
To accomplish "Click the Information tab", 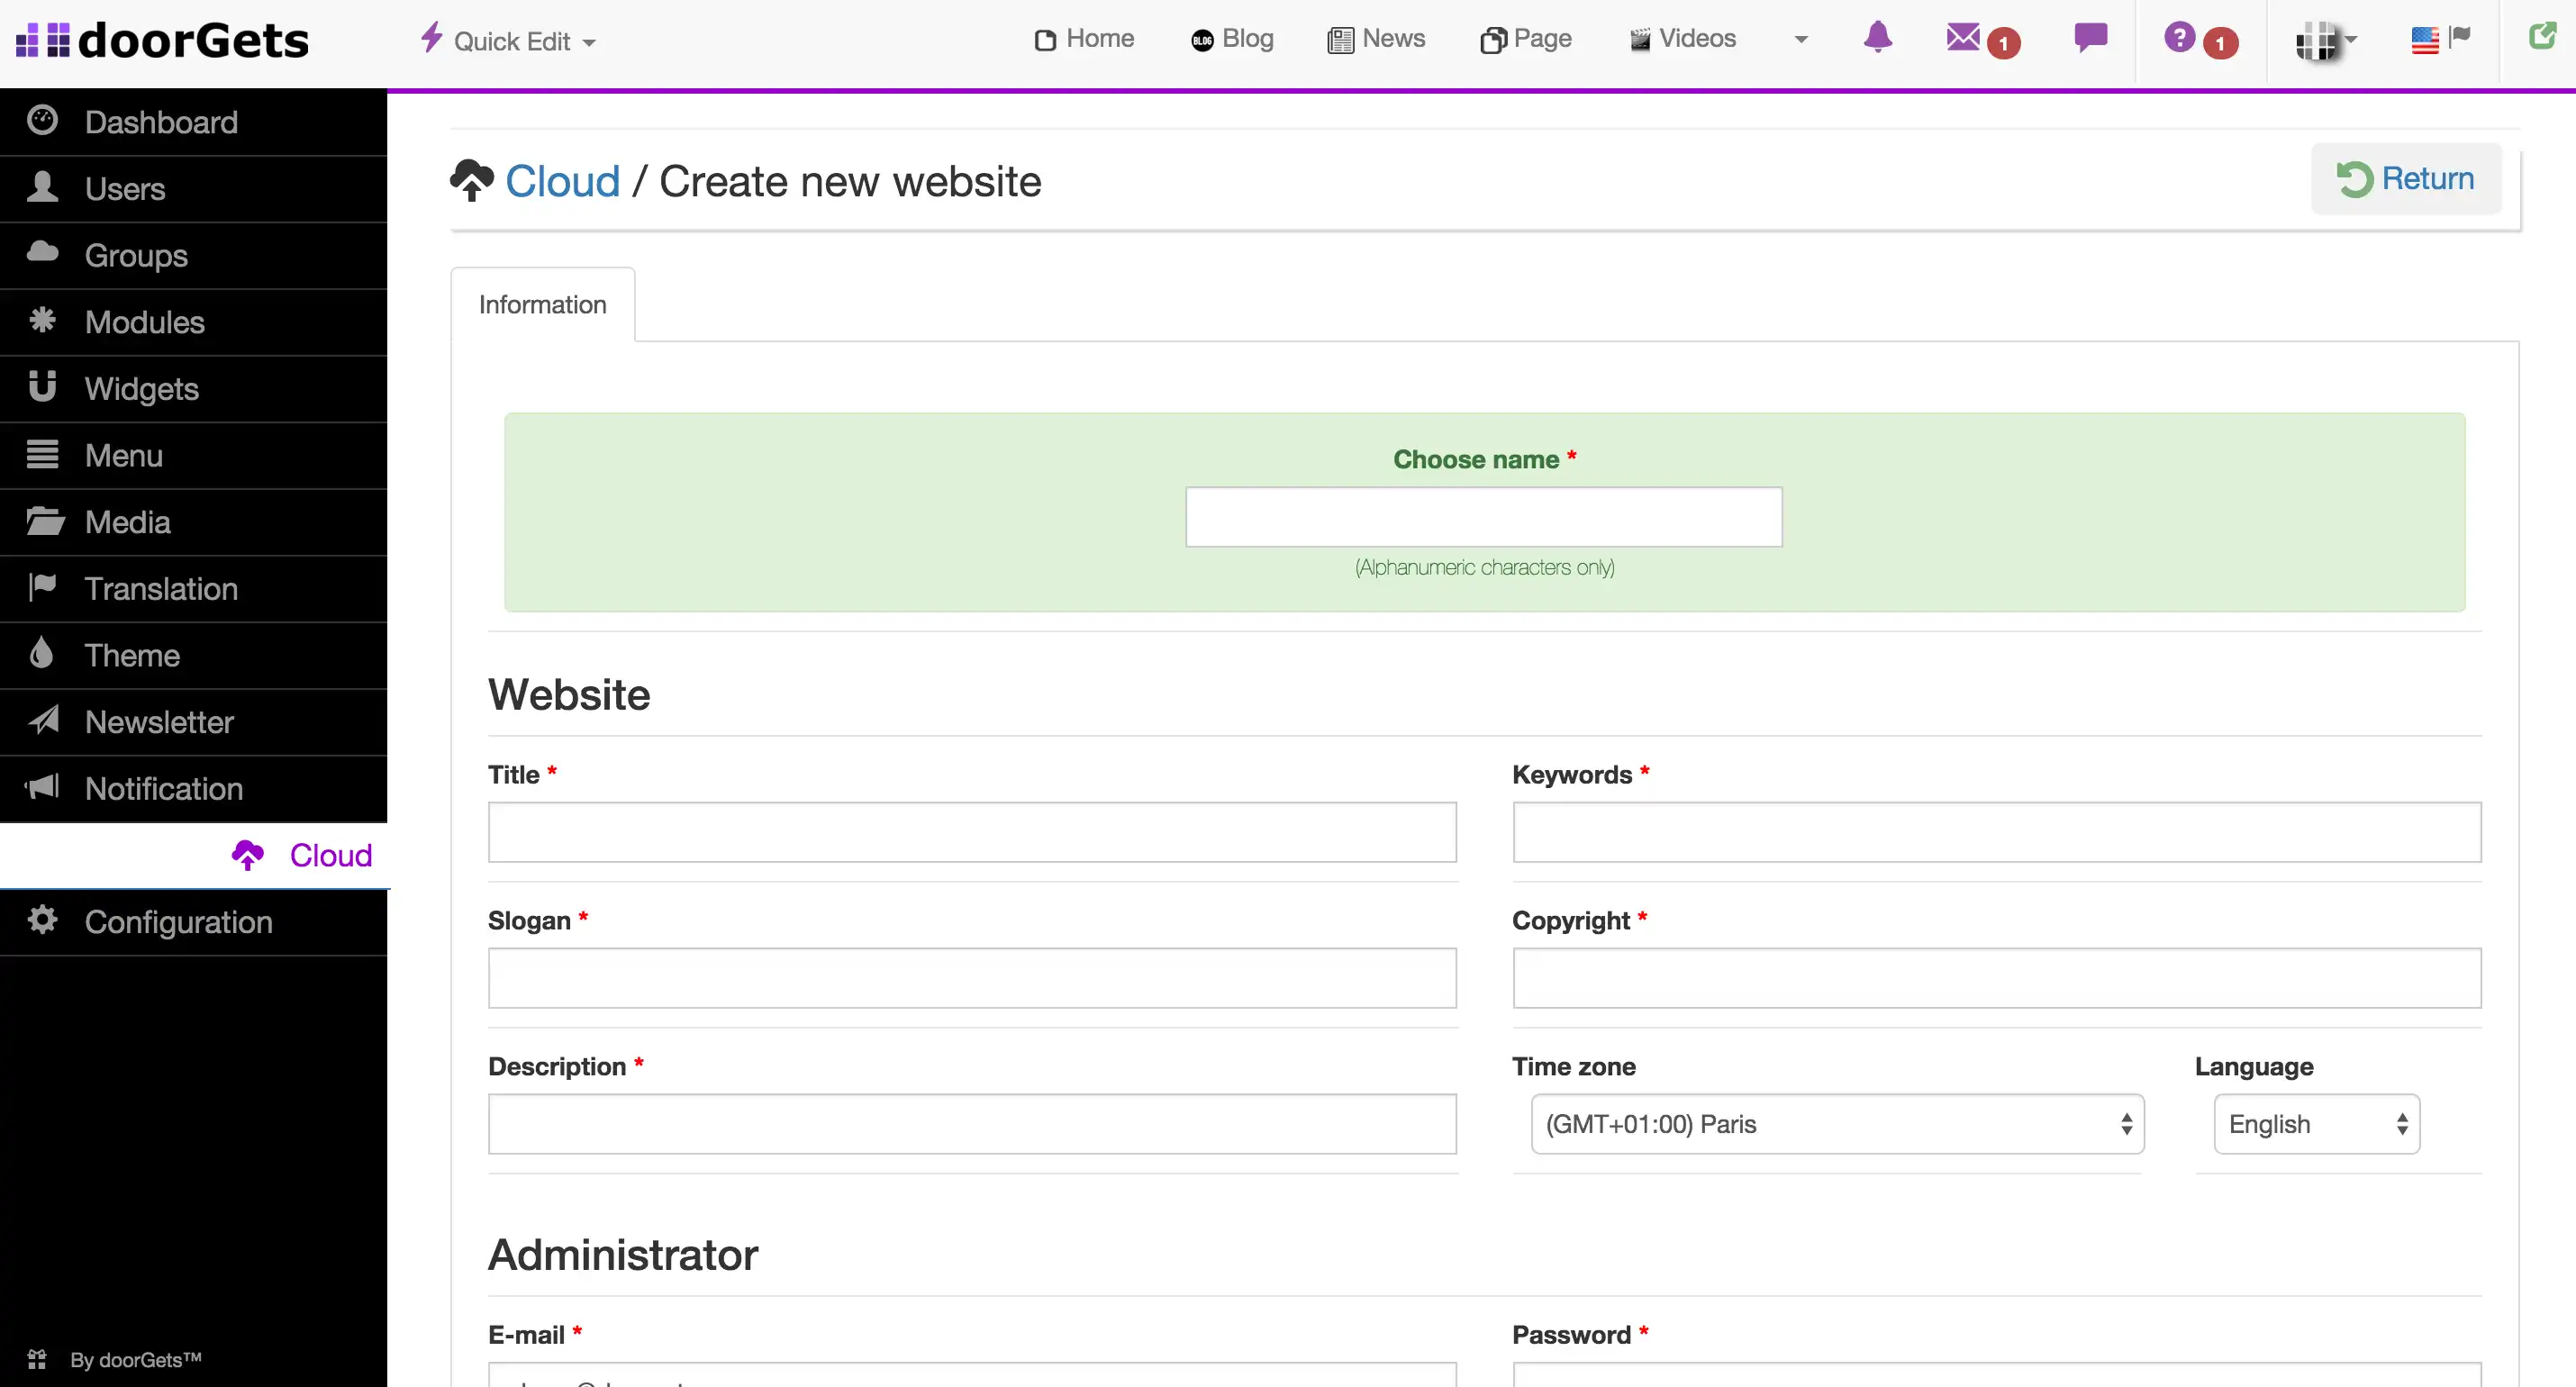I will pyautogui.click(x=543, y=304).
